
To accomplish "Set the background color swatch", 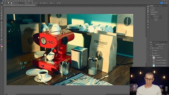I will [x=2, y=47].
